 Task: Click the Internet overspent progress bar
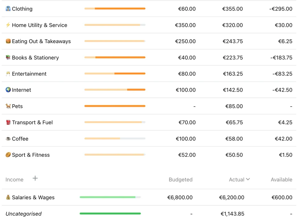[115, 90]
